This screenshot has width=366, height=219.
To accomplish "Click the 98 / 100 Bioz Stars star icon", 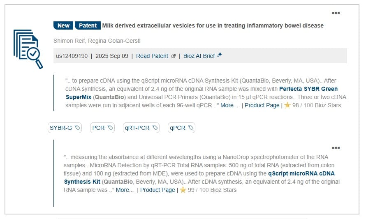I will [287, 106].
